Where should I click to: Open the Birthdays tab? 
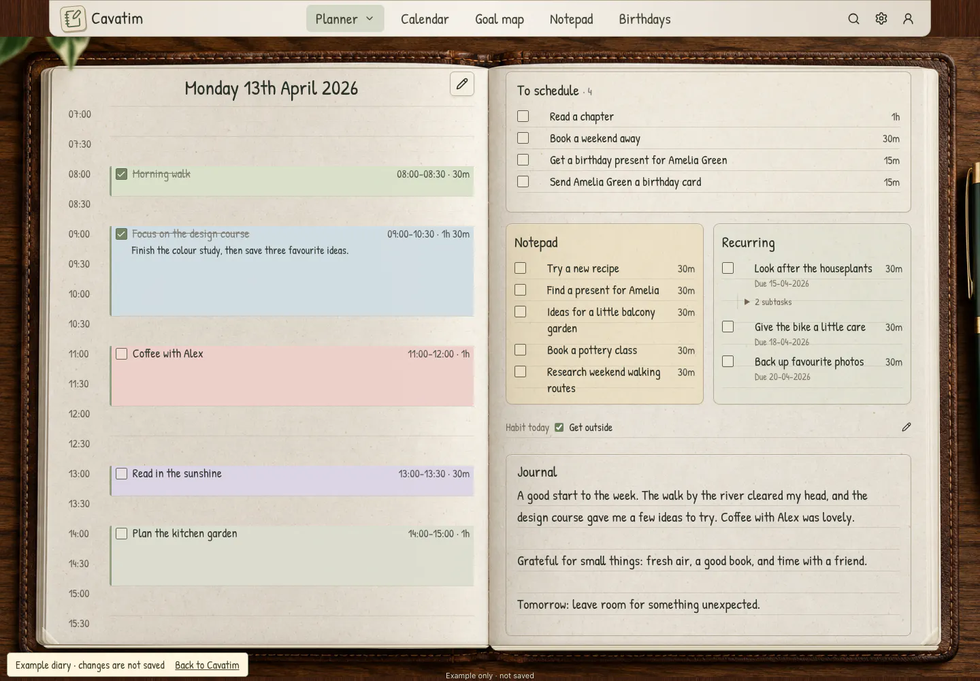pyautogui.click(x=644, y=19)
